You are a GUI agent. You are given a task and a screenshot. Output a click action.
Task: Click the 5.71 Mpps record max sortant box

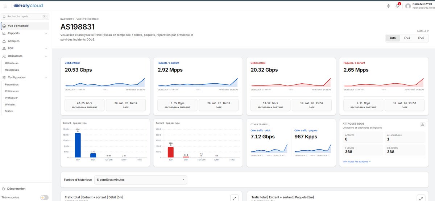tap(364, 105)
